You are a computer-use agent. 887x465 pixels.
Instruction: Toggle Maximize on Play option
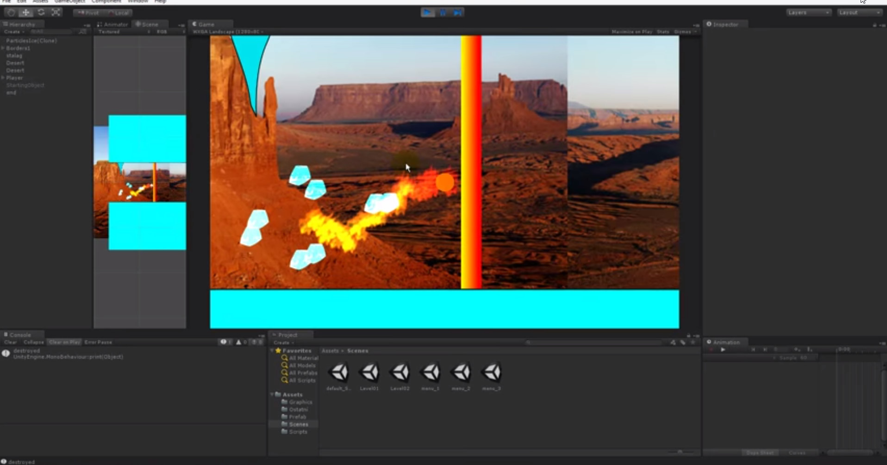631,32
